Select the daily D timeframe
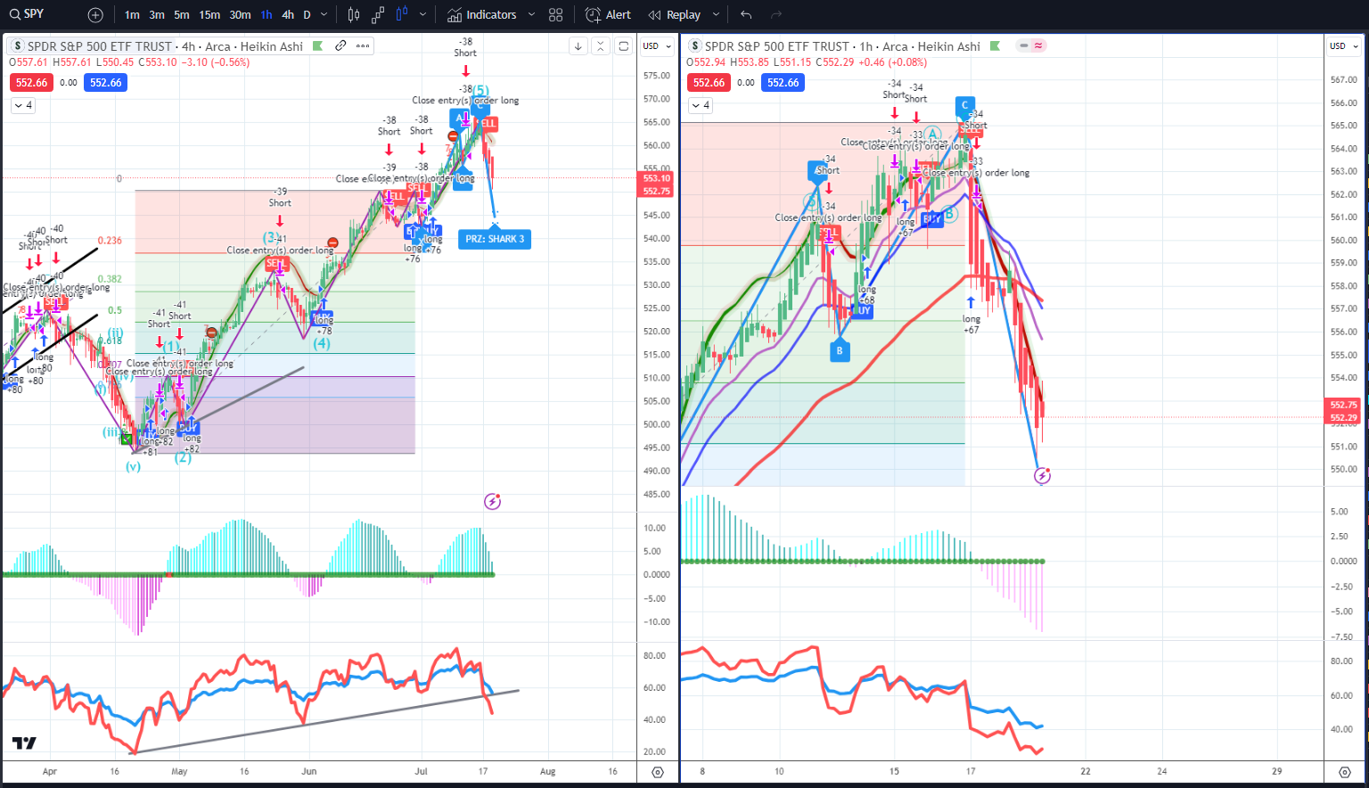The image size is (1369, 788). tap(307, 15)
